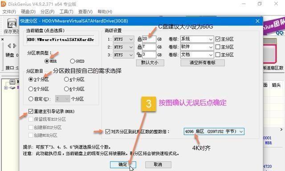Open the 工具(T) menu
285x171 pixels.
(66, 12)
